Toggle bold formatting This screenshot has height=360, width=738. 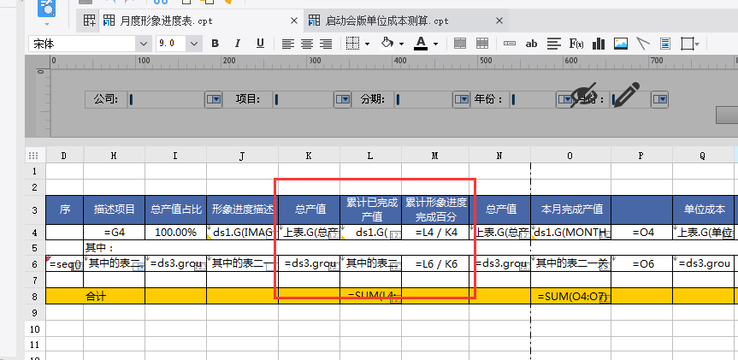click(x=215, y=44)
